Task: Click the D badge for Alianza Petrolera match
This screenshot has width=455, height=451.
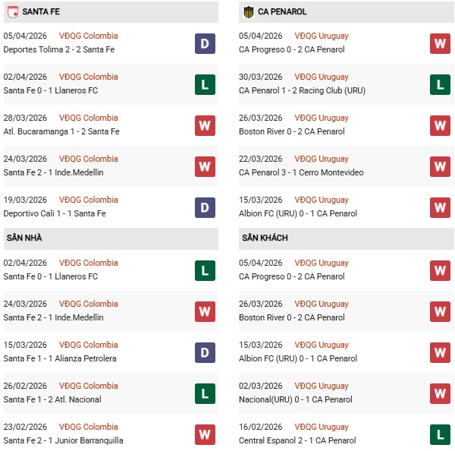Action: pos(205,352)
